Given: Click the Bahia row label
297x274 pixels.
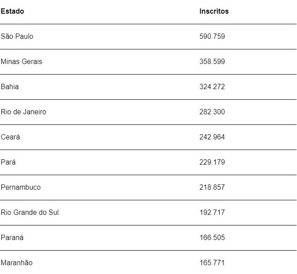Looking at the screenshot, I should (10, 87).
